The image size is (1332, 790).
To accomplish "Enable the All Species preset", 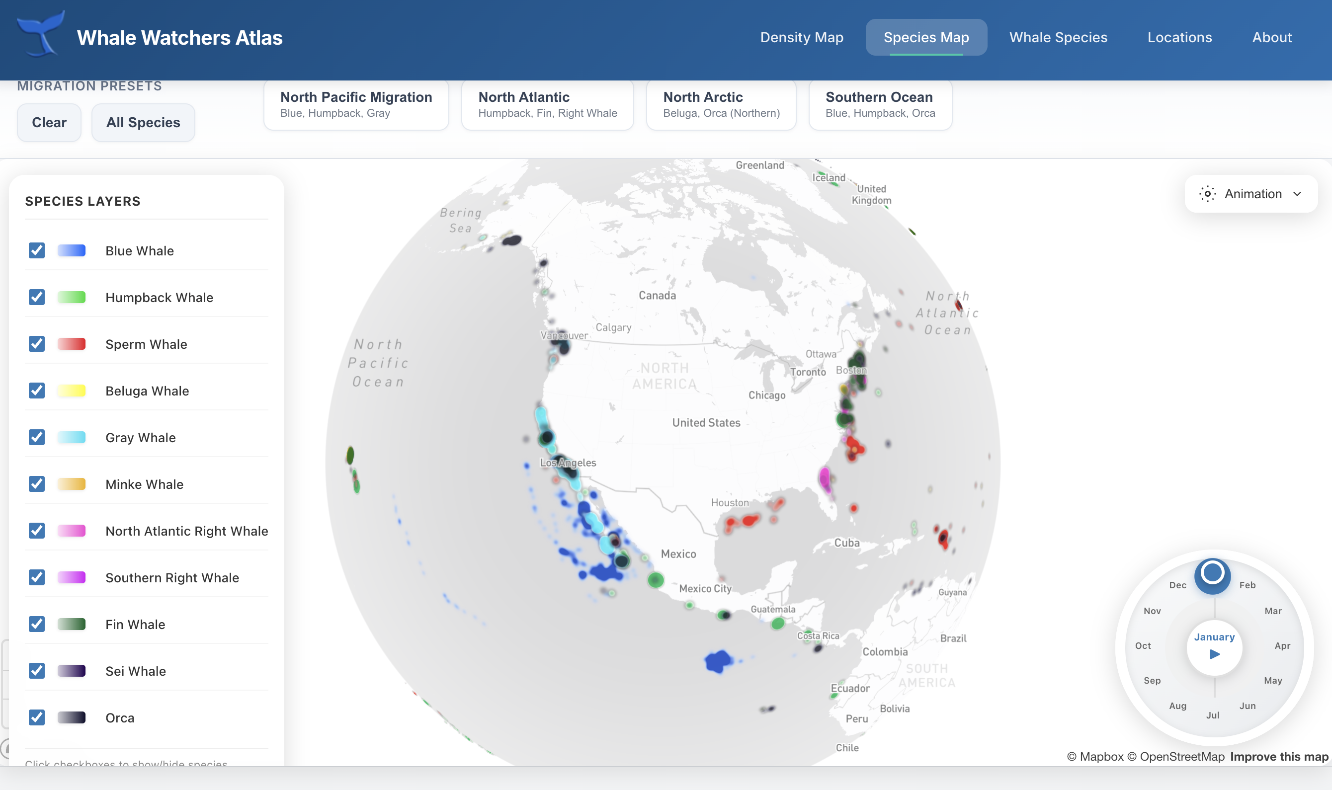I will point(143,122).
